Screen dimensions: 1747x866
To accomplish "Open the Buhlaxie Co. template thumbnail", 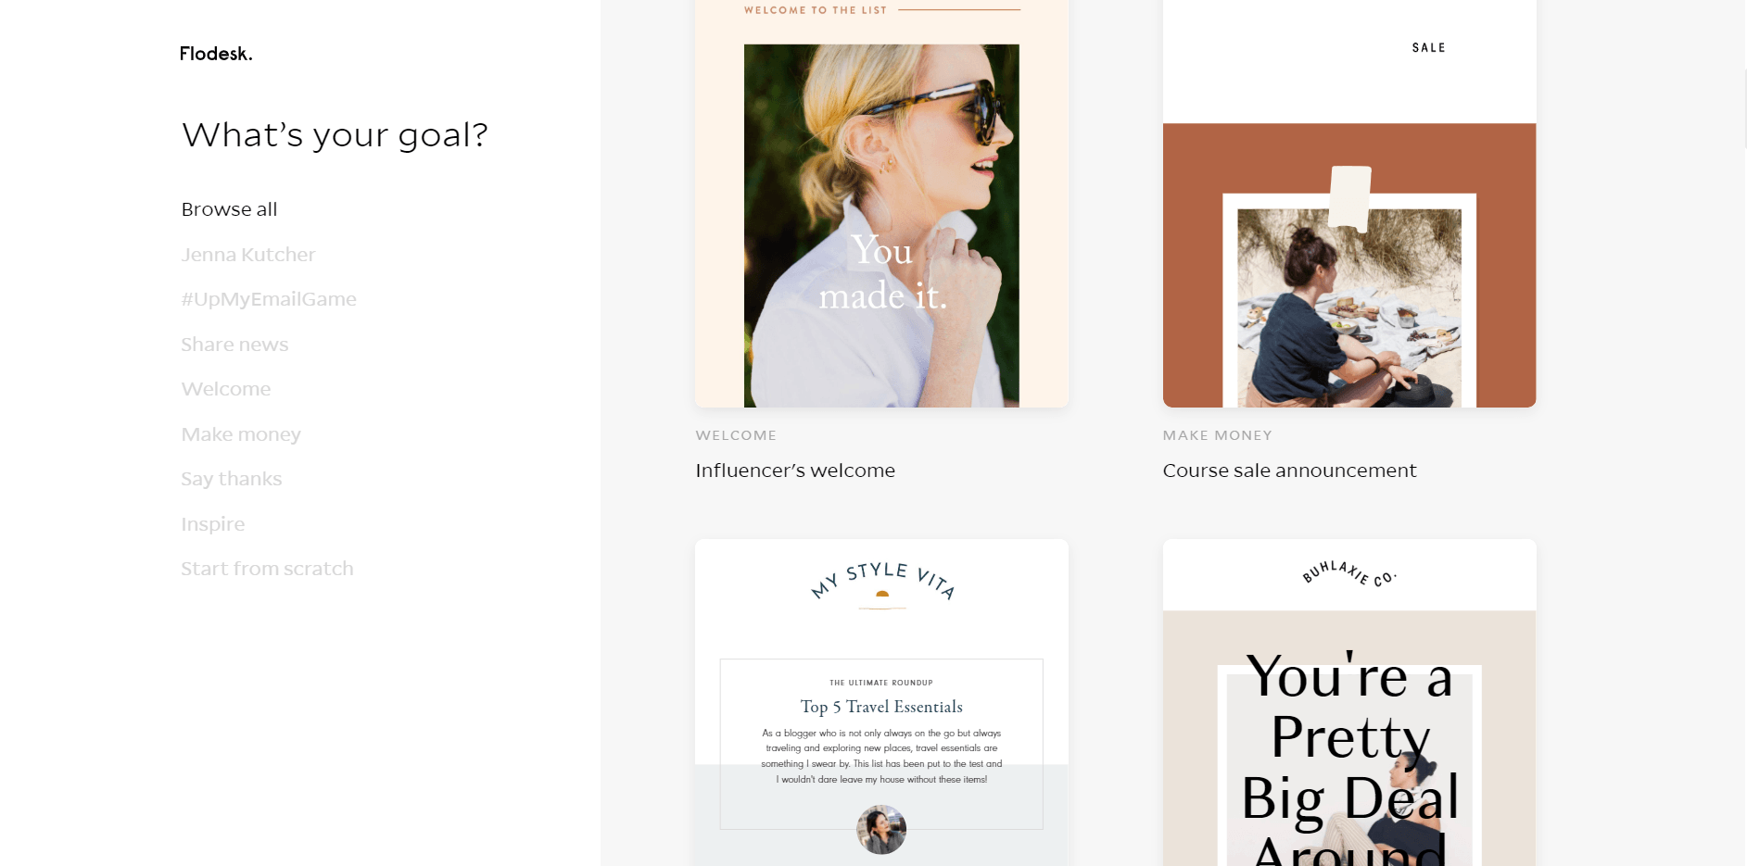I will (x=1349, y=702).
